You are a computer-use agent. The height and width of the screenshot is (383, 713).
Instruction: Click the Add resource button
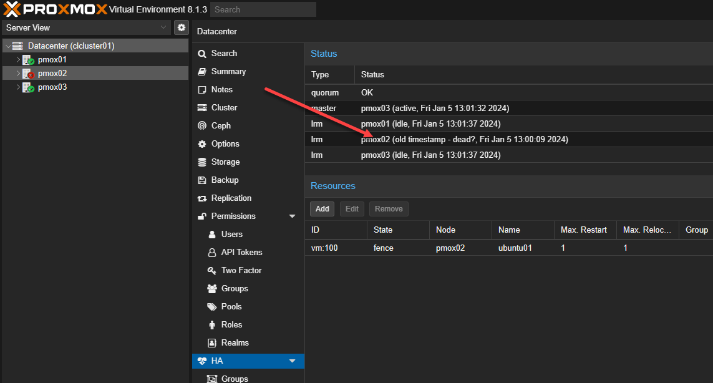coord(322,209)
